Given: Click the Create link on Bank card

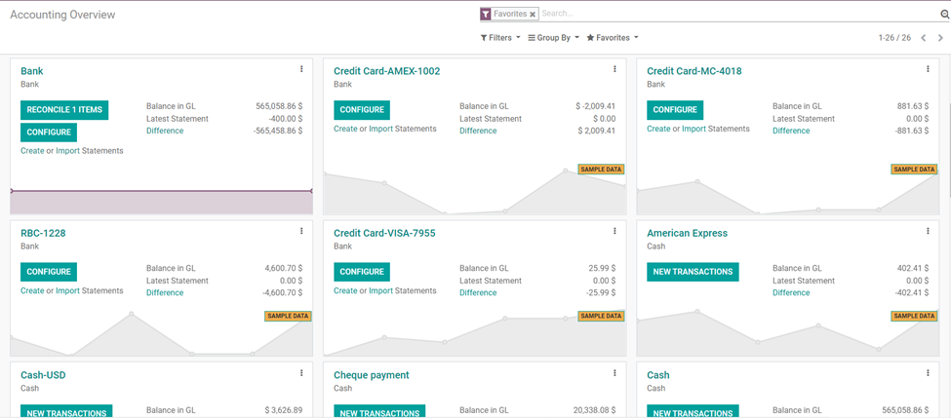Looking at the screenshot, I should [32, 150].
